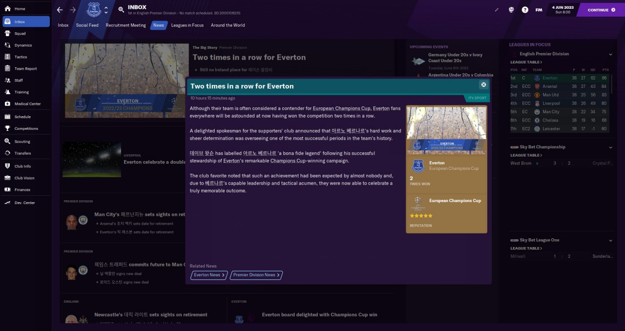Image resolution: width=625 pixels, height=331 pixels.
Task: Open the Scouting magnifier icon
Action: [x=7, y=142]
